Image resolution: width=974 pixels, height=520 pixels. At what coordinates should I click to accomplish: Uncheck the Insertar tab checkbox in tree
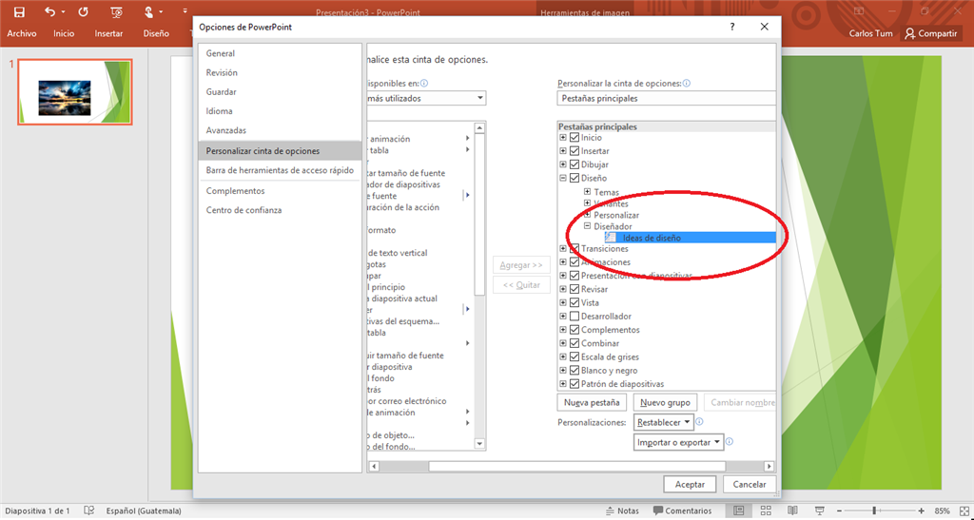[x=574, y=151]
